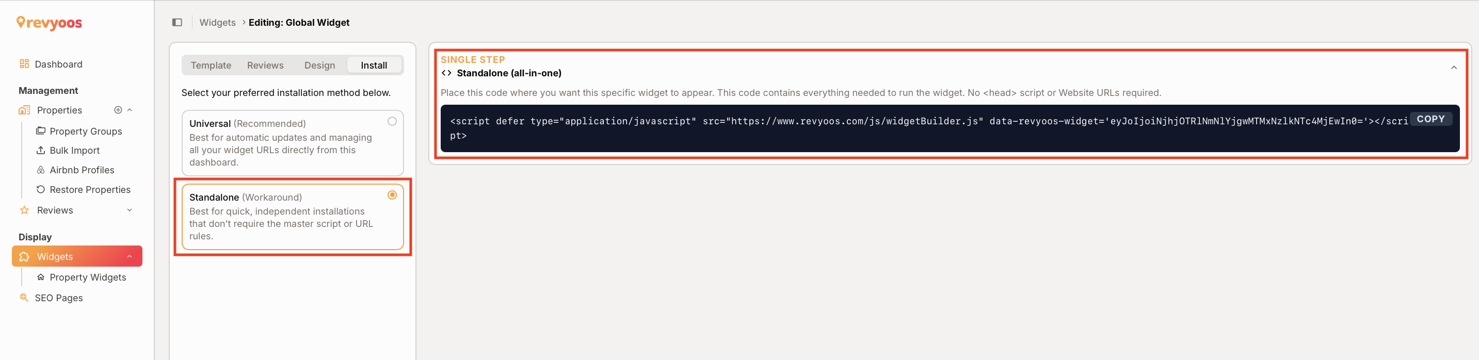Click the Property Widgets home icon
Viewport: 1479px width, 360px height.
41,277
